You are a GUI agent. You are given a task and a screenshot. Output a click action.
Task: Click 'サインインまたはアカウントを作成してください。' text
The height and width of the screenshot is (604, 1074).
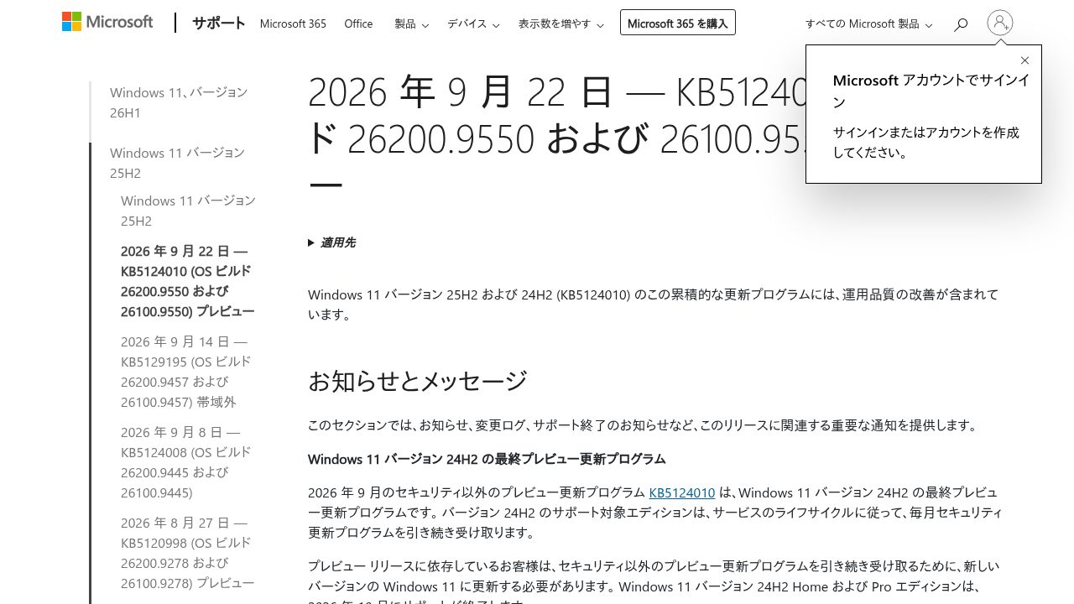pyautogui.click(x=926, y=143)
